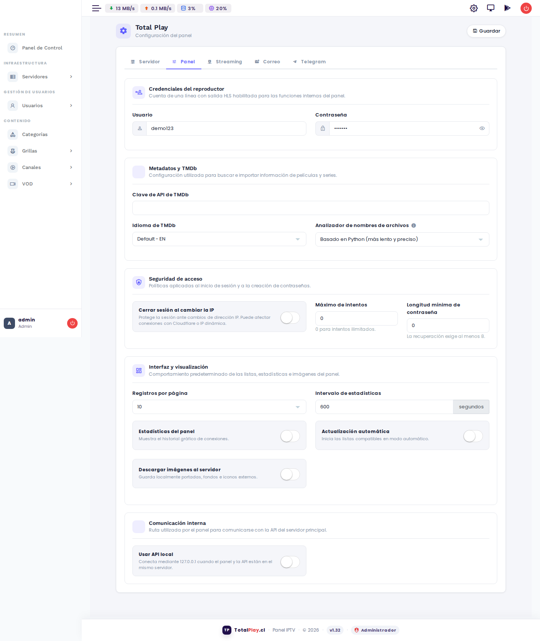Toggle the hamburger sidebar menu
The image size is (540, 641).
tap(96, 8)
